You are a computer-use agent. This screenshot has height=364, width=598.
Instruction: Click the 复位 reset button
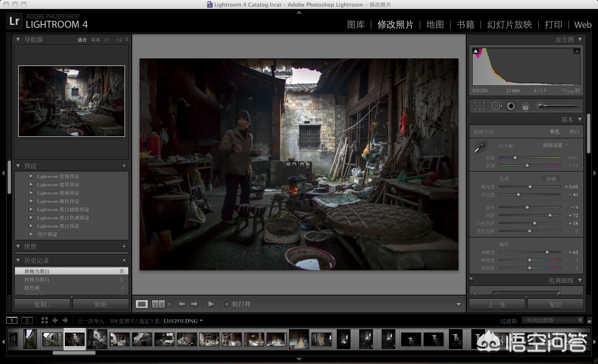click(x=556, y=304)
